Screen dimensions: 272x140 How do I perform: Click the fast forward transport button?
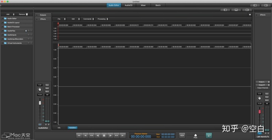pos(116,135)
